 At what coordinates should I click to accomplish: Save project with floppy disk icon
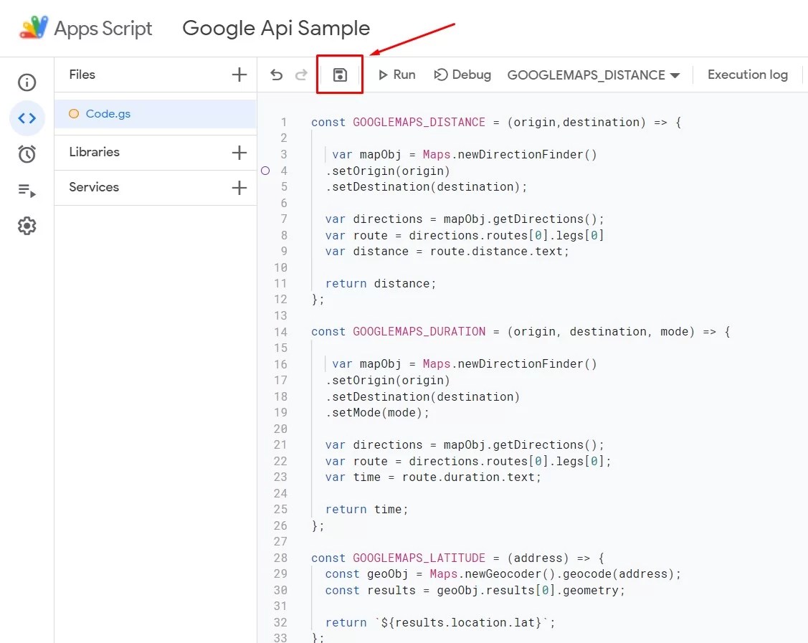340,75
